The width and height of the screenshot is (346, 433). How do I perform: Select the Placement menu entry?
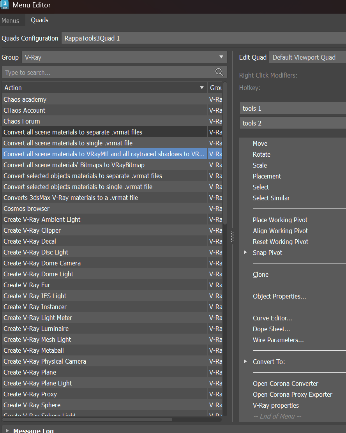tap(267, 176)
